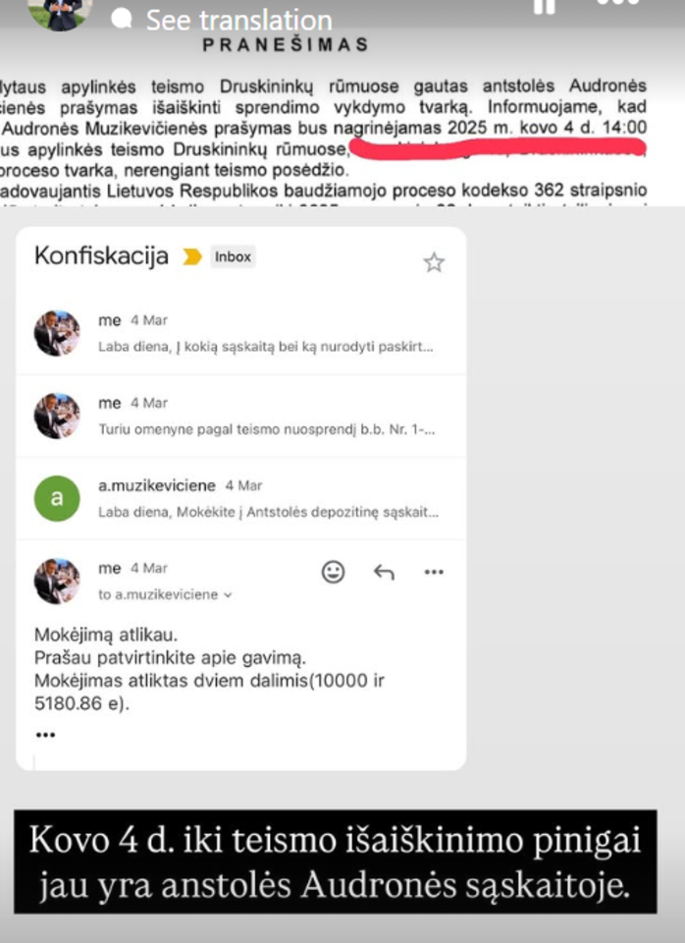Click the Inbox label tag
Screen dimensions: 685x943
tap(234, 256)
